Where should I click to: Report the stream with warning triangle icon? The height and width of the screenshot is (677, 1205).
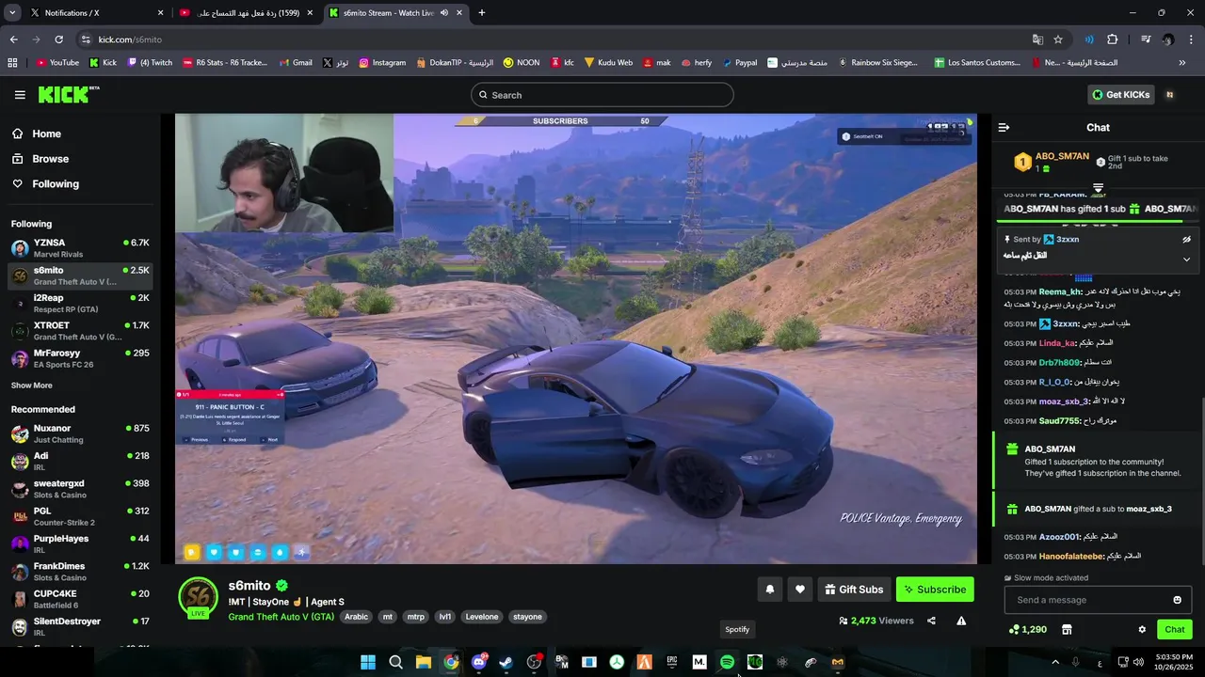[961, 621]
